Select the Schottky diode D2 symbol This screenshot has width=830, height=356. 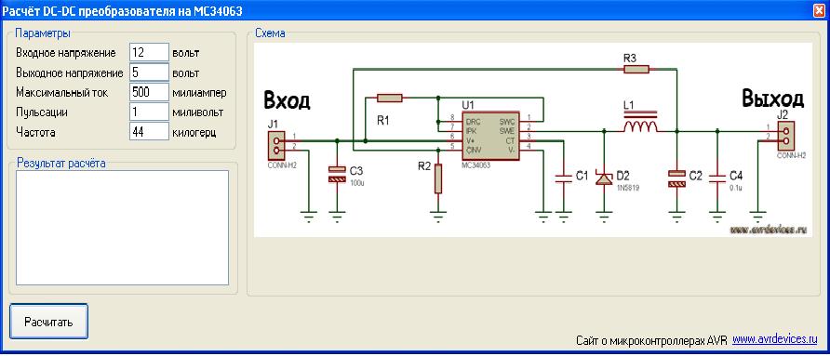point(604,178)
